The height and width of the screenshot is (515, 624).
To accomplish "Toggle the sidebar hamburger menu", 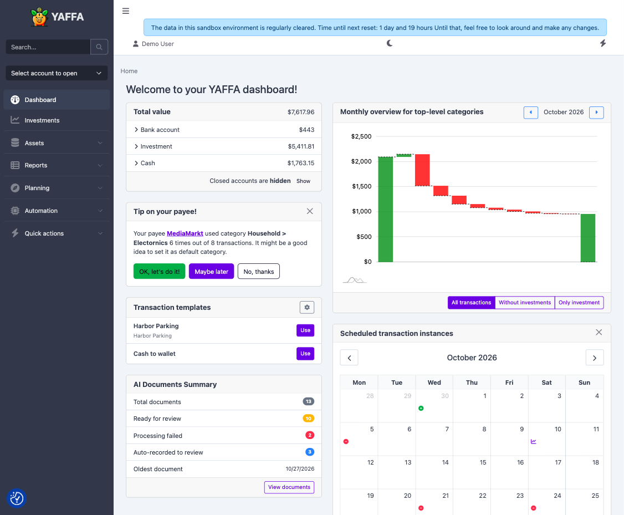I will point(126,11).
